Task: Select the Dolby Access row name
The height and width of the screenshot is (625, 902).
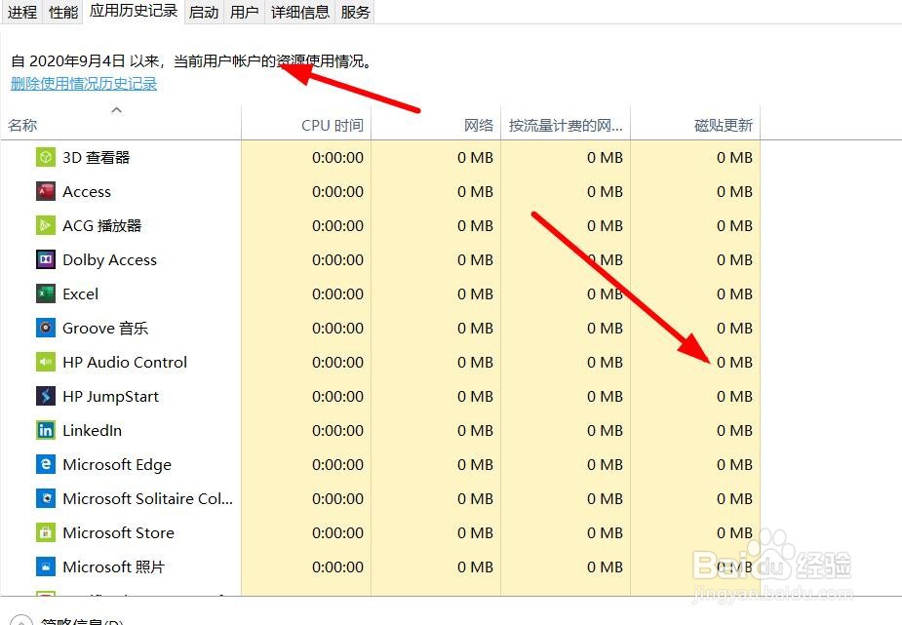Action: tap(109, 260)
